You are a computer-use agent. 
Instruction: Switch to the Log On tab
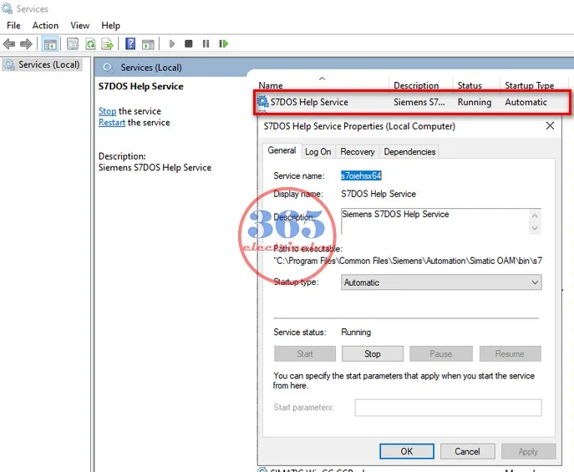coord(318,152)
